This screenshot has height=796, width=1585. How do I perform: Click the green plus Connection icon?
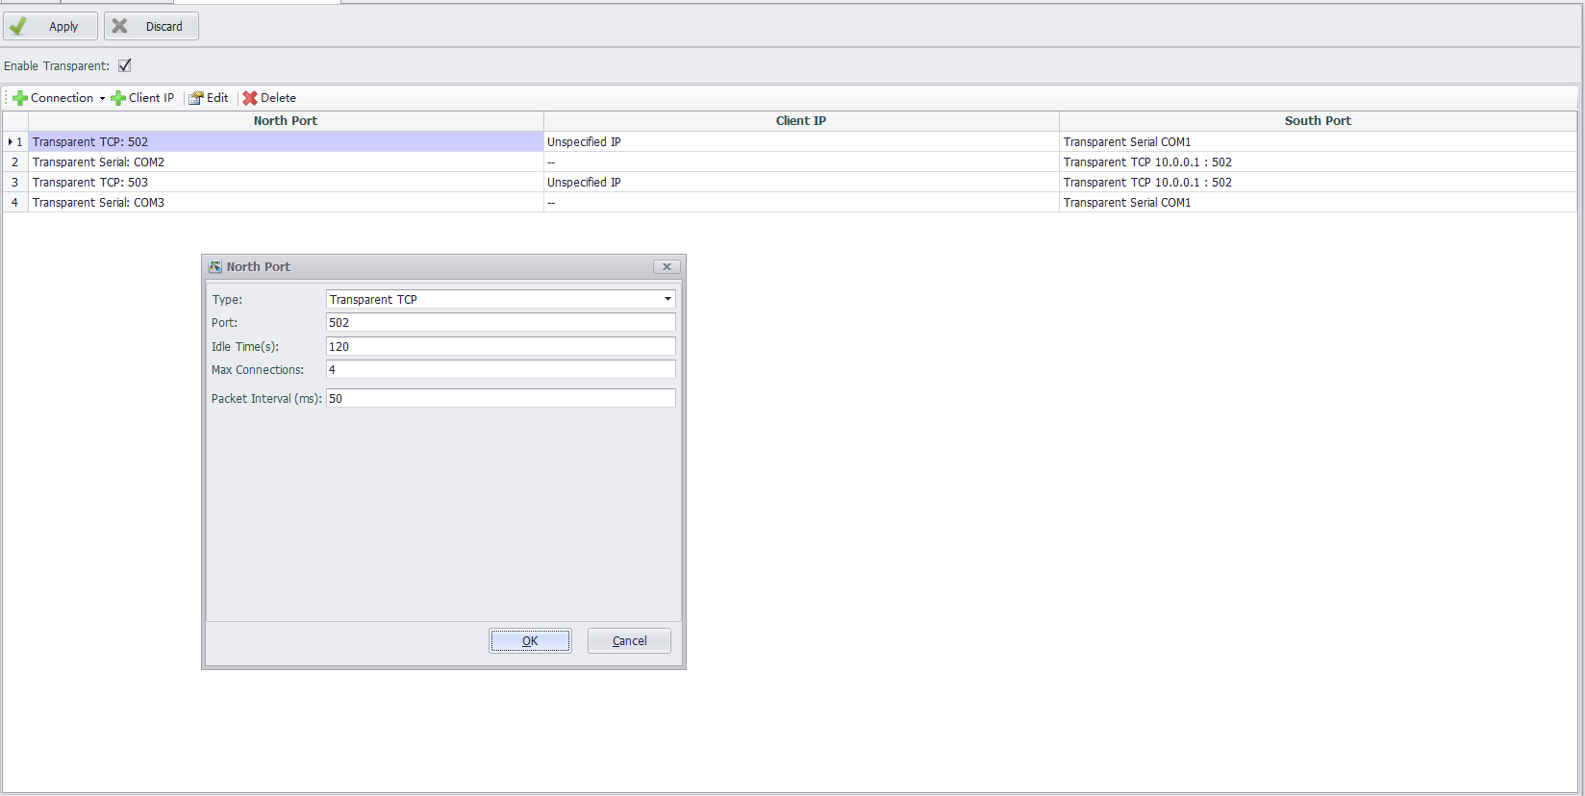tap(19, 98)
